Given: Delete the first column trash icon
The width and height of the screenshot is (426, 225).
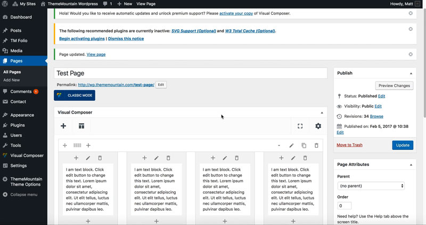Looking at the screenshot, I should 100,158.
